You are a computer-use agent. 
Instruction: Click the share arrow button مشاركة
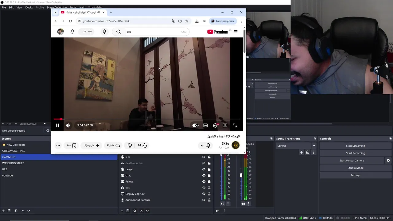114,145
